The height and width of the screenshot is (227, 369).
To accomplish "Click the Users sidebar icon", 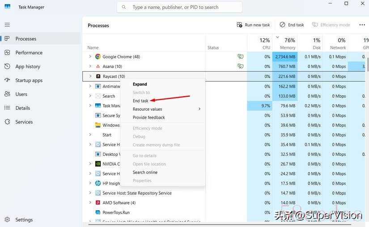I will (7, 94).
